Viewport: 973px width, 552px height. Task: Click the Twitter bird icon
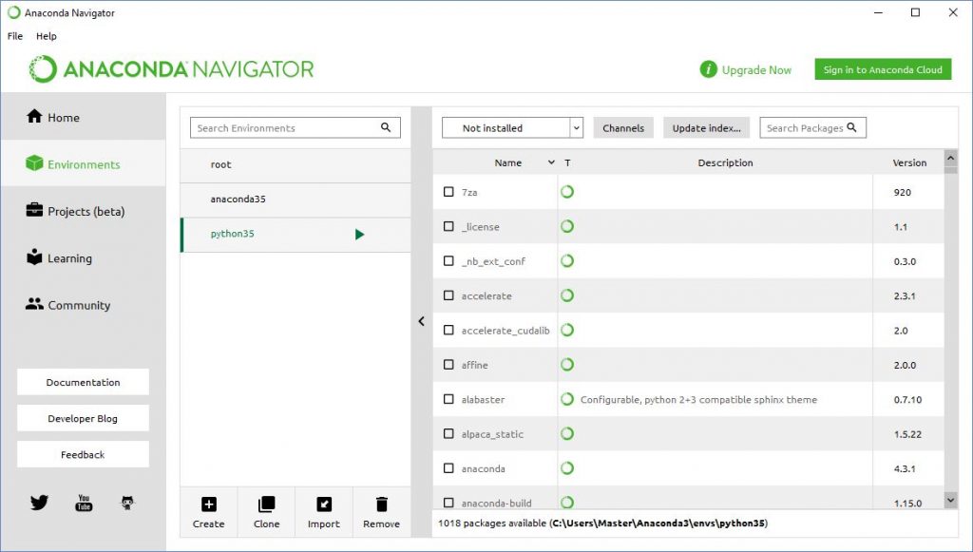point(39,503)
